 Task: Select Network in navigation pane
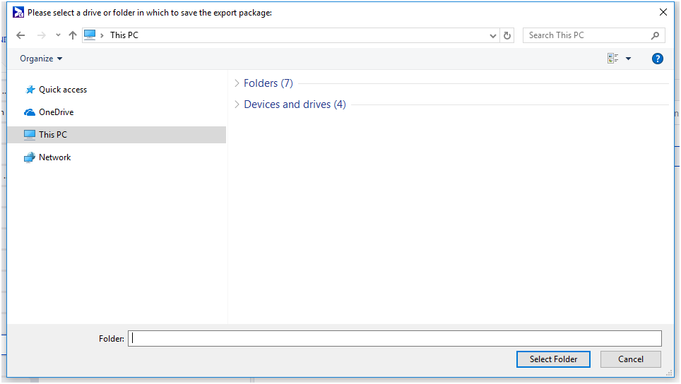pos(54,157)
